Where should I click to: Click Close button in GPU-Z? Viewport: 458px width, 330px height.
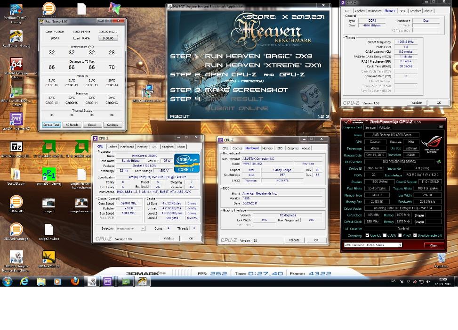[434, 246]
